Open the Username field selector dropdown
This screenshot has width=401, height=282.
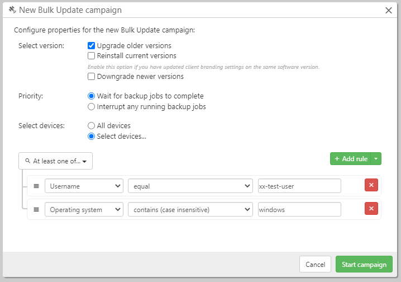(x=84, y=186)
